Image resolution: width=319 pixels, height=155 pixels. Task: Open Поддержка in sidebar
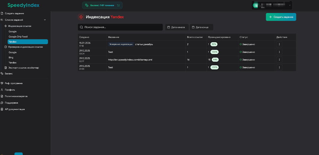coord(11,103)
